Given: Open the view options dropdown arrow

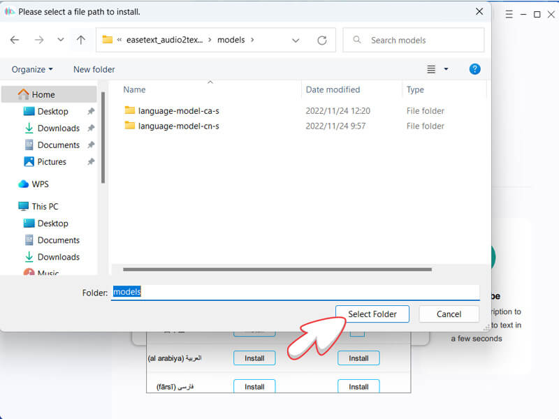Looking at the screenshot, I should point(446,69).
